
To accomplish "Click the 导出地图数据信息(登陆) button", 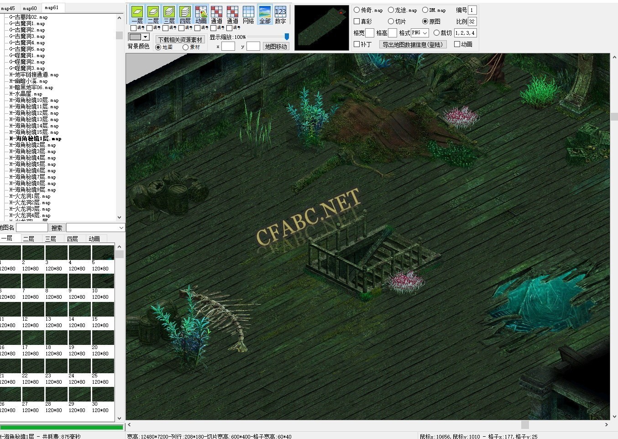I will click(x=413, y=44).
